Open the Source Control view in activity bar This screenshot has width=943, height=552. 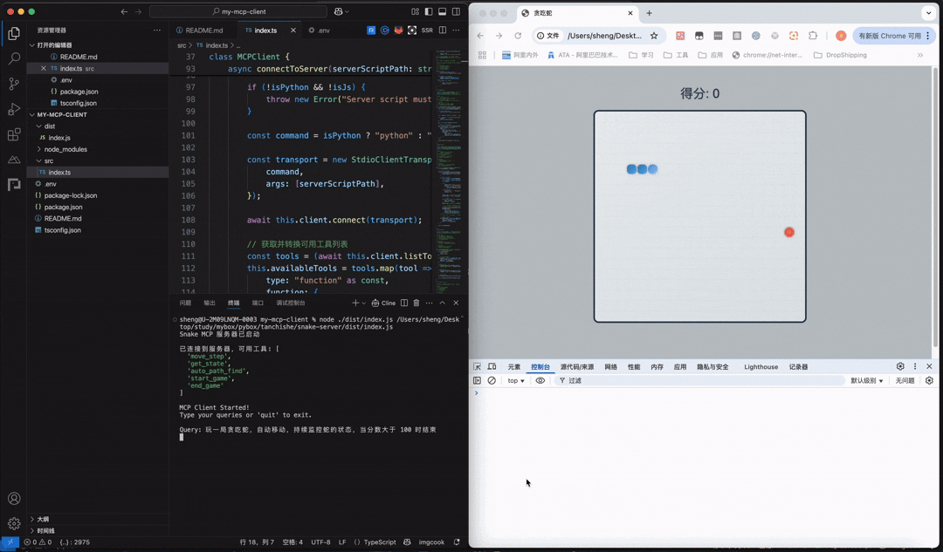click(x=14, y=84)
